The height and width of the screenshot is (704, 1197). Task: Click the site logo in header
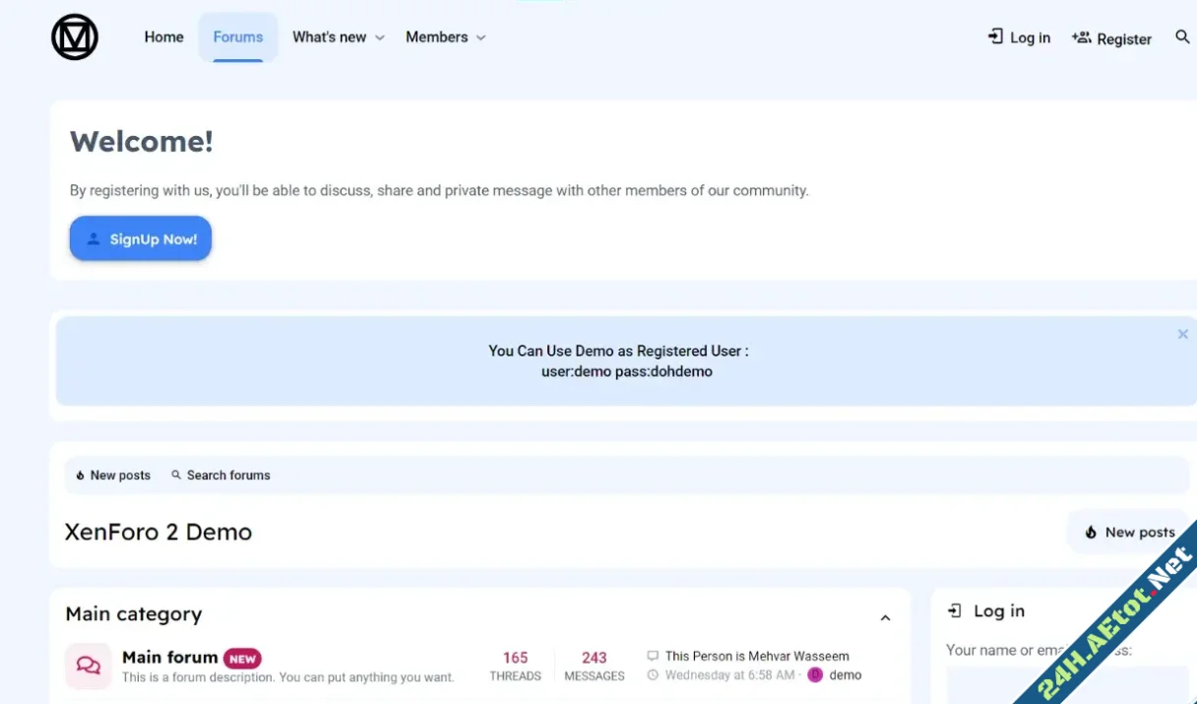pyautogui.click(x=75, y=37)
